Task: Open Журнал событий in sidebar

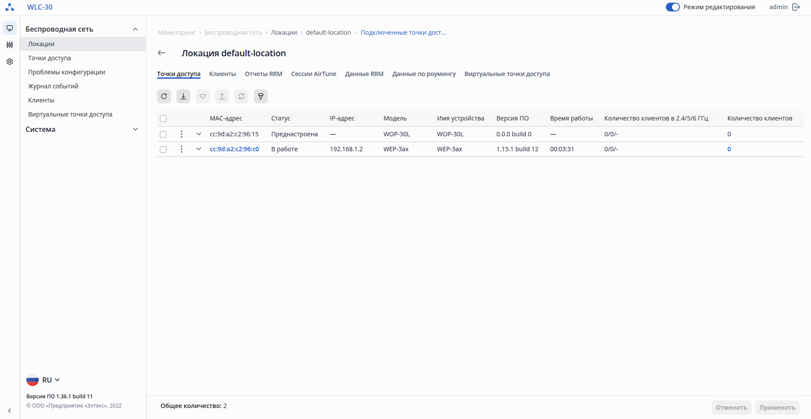Action: [53, 86]
